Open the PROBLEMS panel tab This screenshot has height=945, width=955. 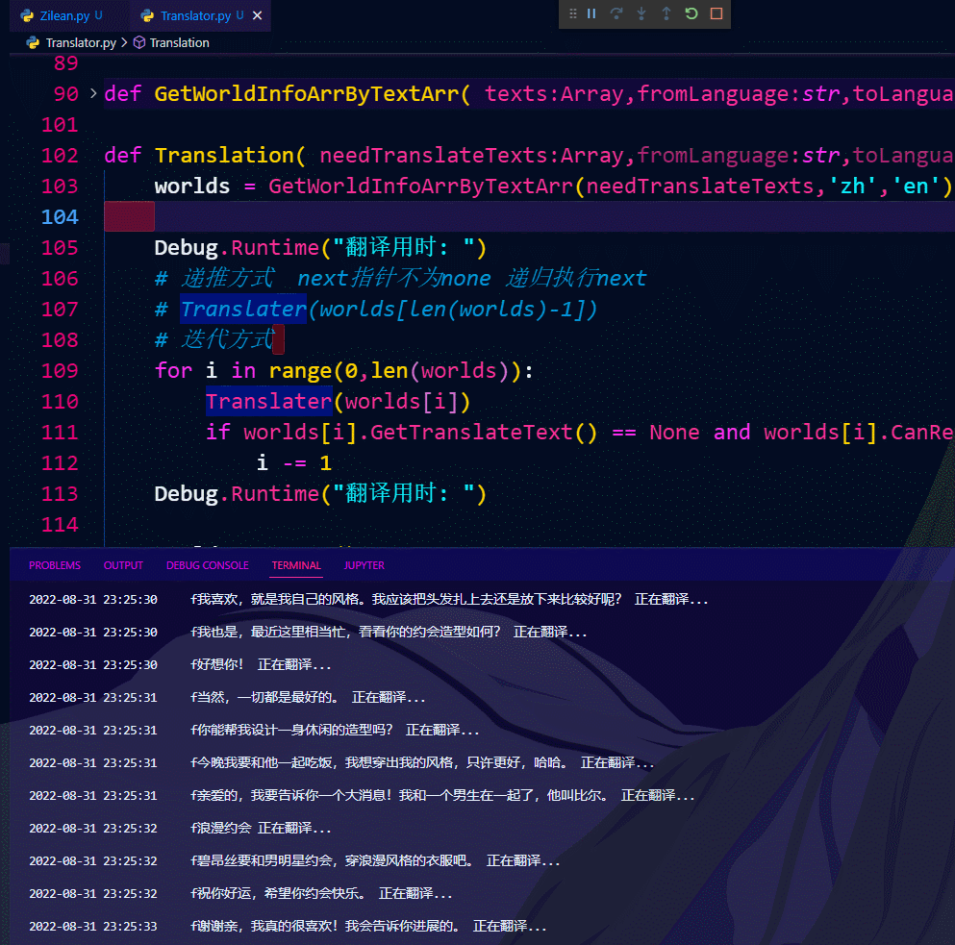click(x=55, y=565)
